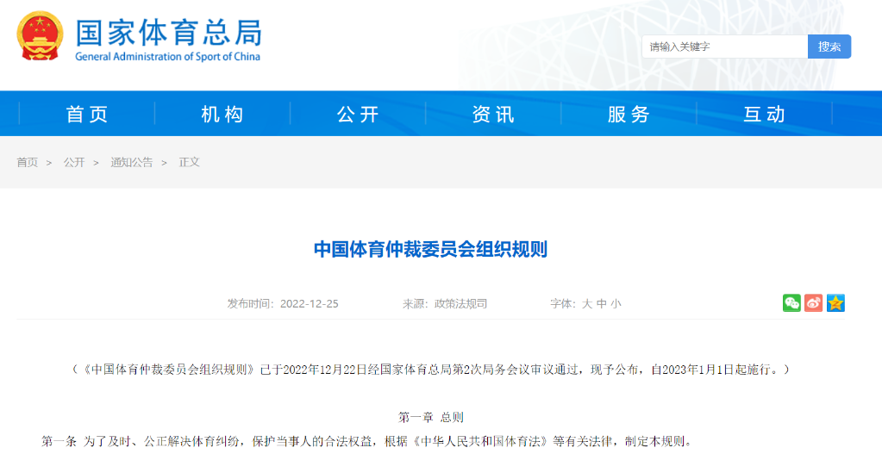Image resolution: width=882 pixels, height=454 pixels.
Task: Open 通知公告 breadcrumb link
Action: point(131,162)
